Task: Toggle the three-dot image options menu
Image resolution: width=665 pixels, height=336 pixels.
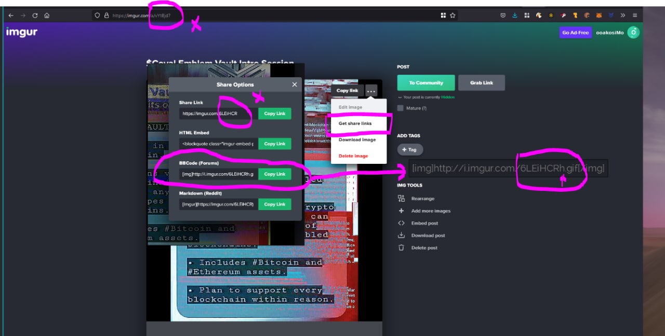Action: (x=371, y=91)
